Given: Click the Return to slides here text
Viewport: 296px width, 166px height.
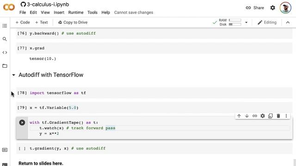Looking at the screenshot, I should point(41,163).
